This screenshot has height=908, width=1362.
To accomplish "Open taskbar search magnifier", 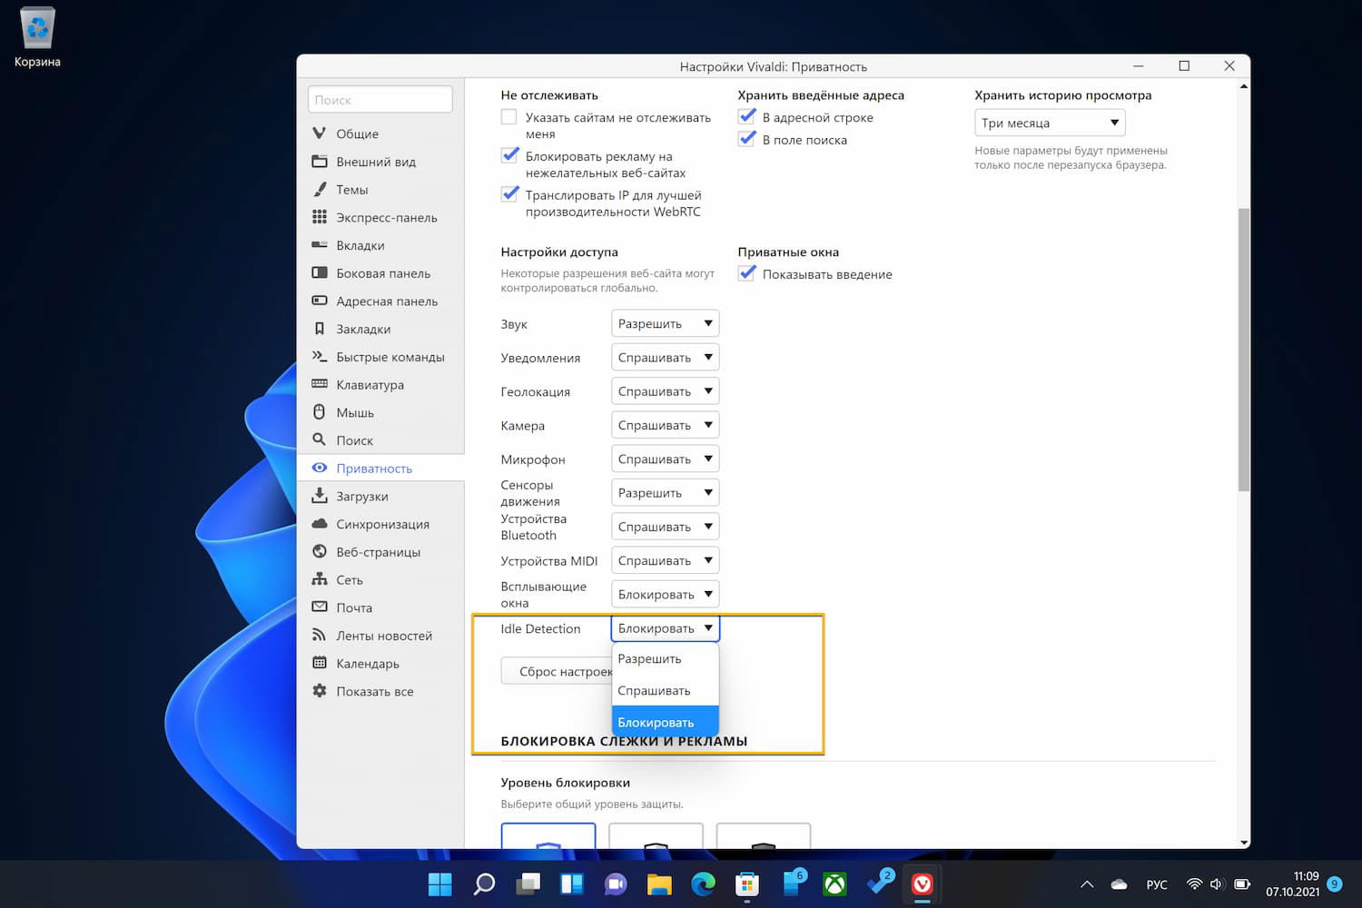I will tap(484, 883).
